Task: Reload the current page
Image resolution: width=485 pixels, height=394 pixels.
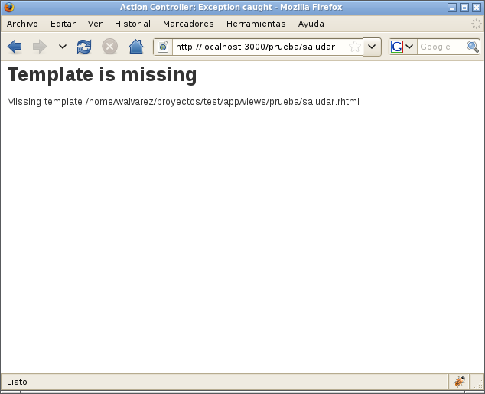Action: coord(84,47)
